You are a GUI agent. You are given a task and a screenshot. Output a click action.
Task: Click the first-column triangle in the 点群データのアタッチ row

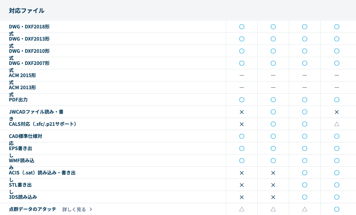[x=242, y=209]
